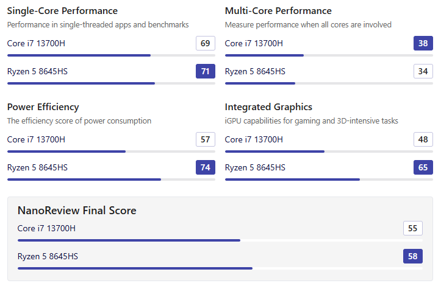Select Core i7 13700H final score badge 55
This screenshot has width=441, height=286.
(412, 228)
